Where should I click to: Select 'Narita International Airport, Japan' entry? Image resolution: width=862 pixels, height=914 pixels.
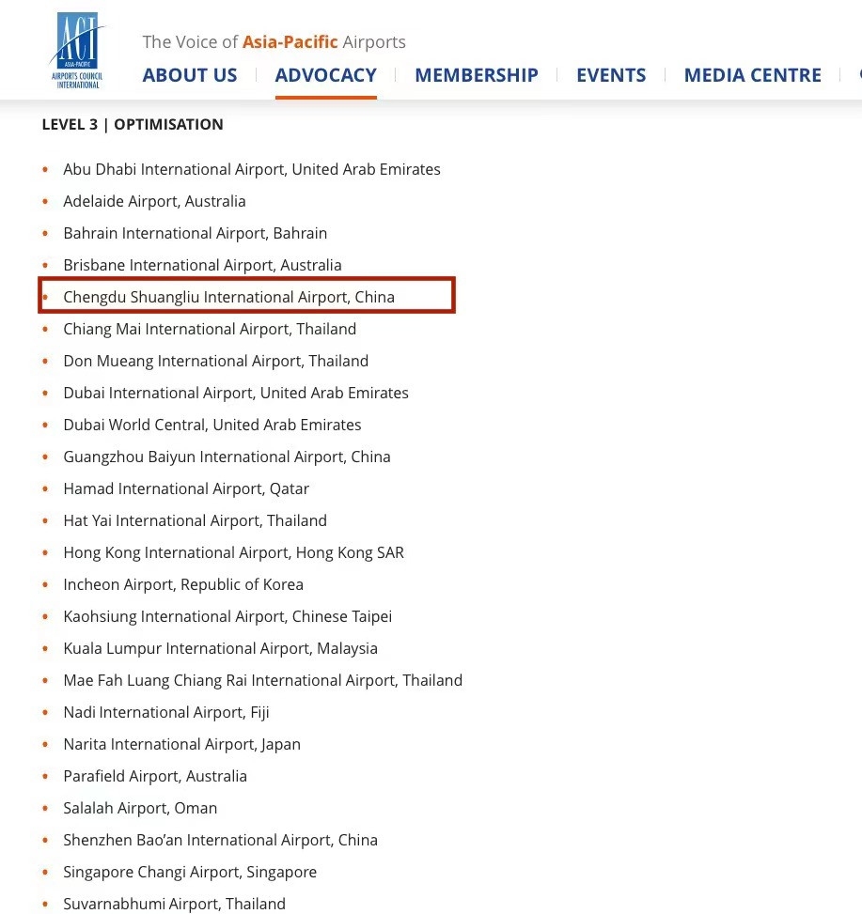[182, 744]
